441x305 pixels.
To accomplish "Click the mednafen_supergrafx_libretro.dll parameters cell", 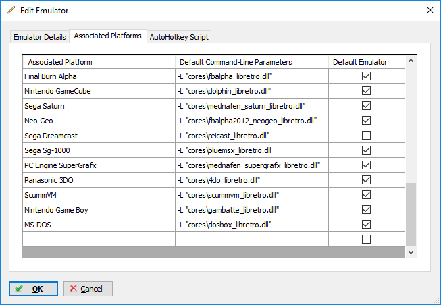I will click(252, 165).
